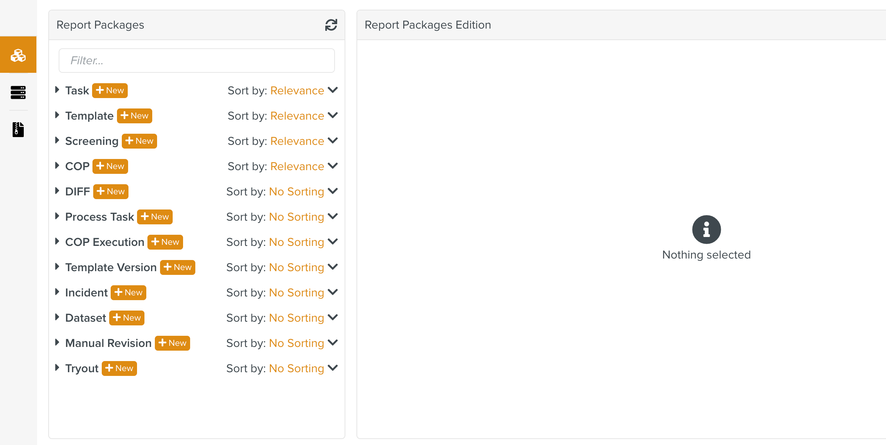The width and height of the screenshot is (886, 445).
Task: Open the DIFF No Sorting dropdown
Action: click(303, 192)
